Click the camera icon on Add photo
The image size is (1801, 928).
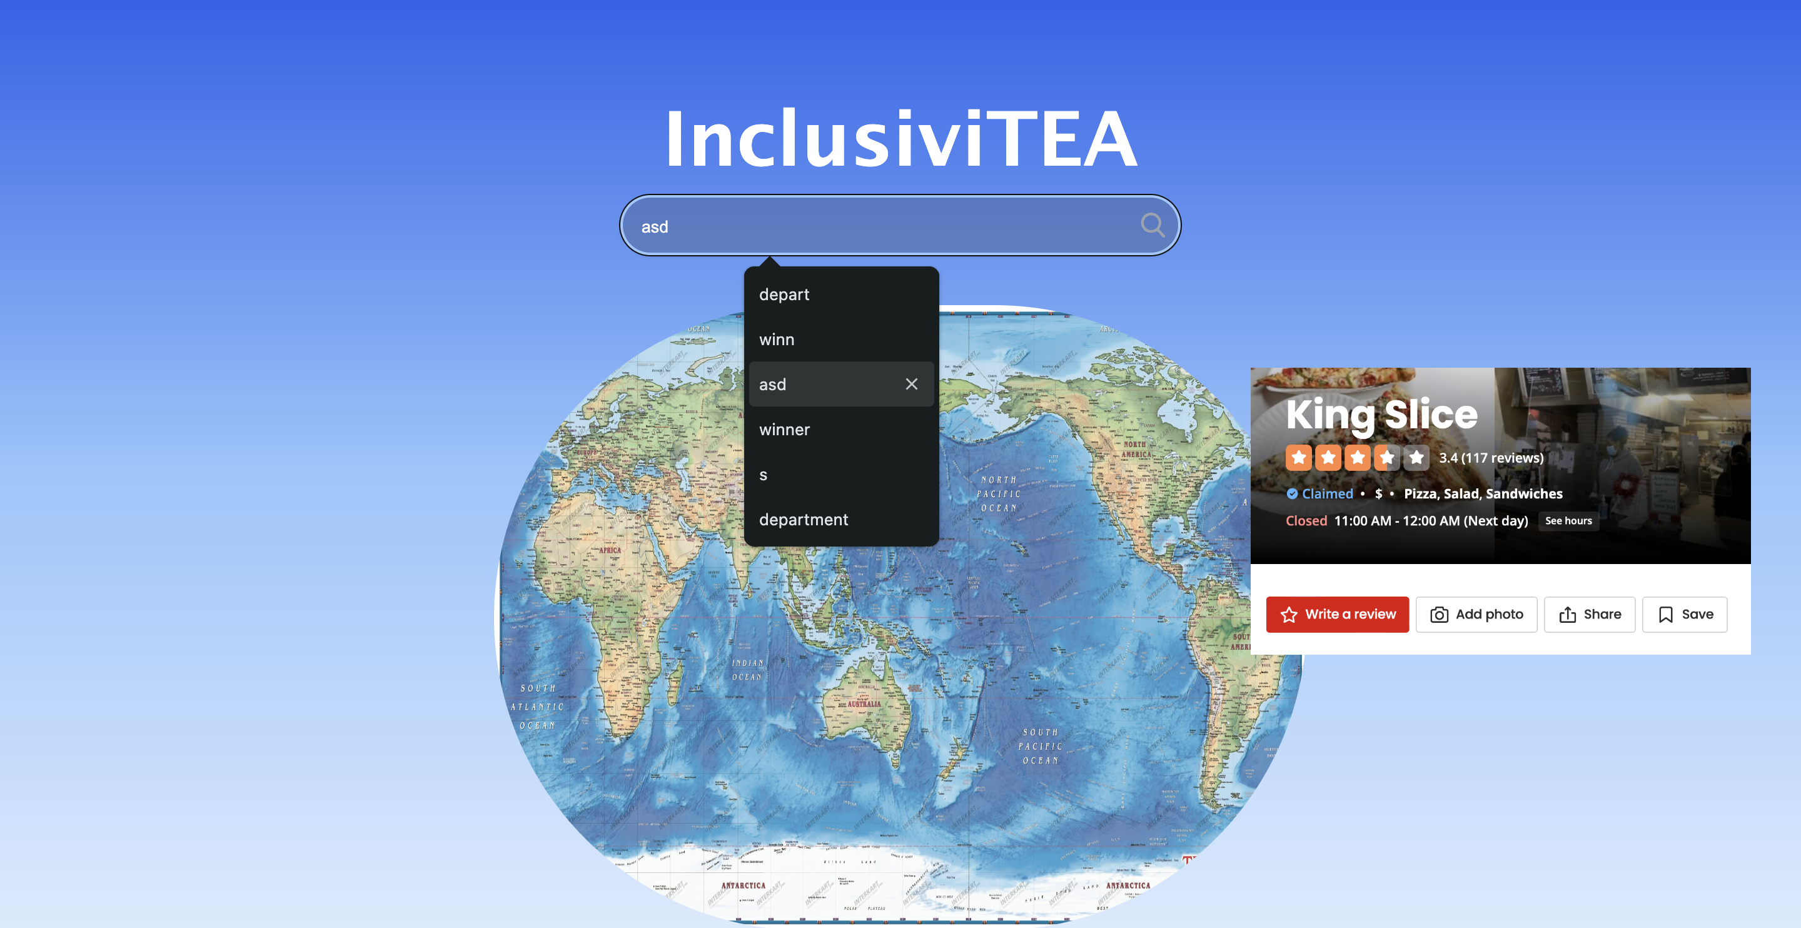coord(1439,615)
